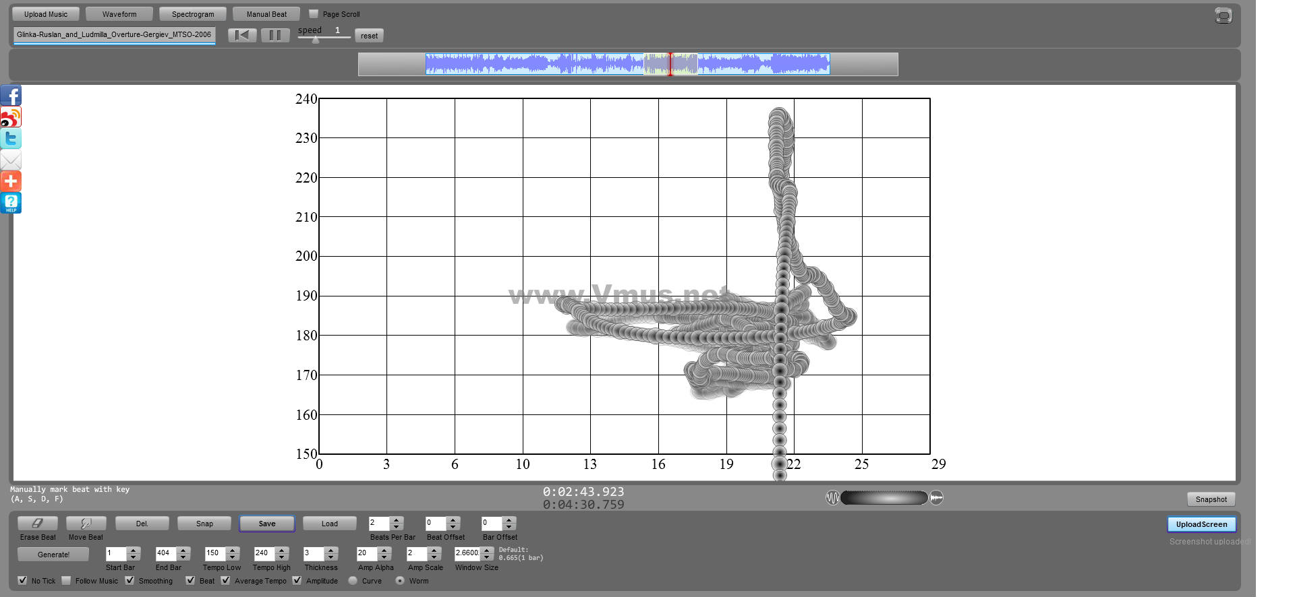The width and height of the screenshot is (1295, 597).
Task: Share via the Twitter icon
Action: pyautogui.click(x=11, y=139)
